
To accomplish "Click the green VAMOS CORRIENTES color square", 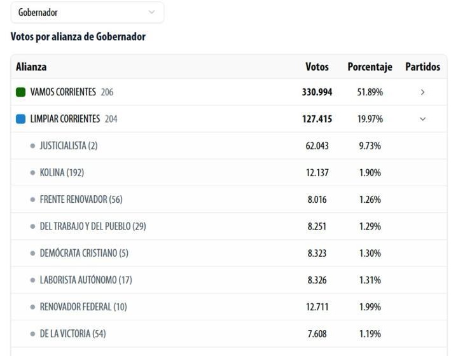I will (20, 92).
